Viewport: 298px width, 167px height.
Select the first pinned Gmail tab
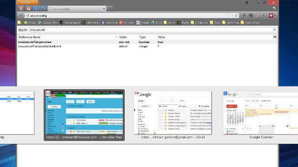pos(21,8)
